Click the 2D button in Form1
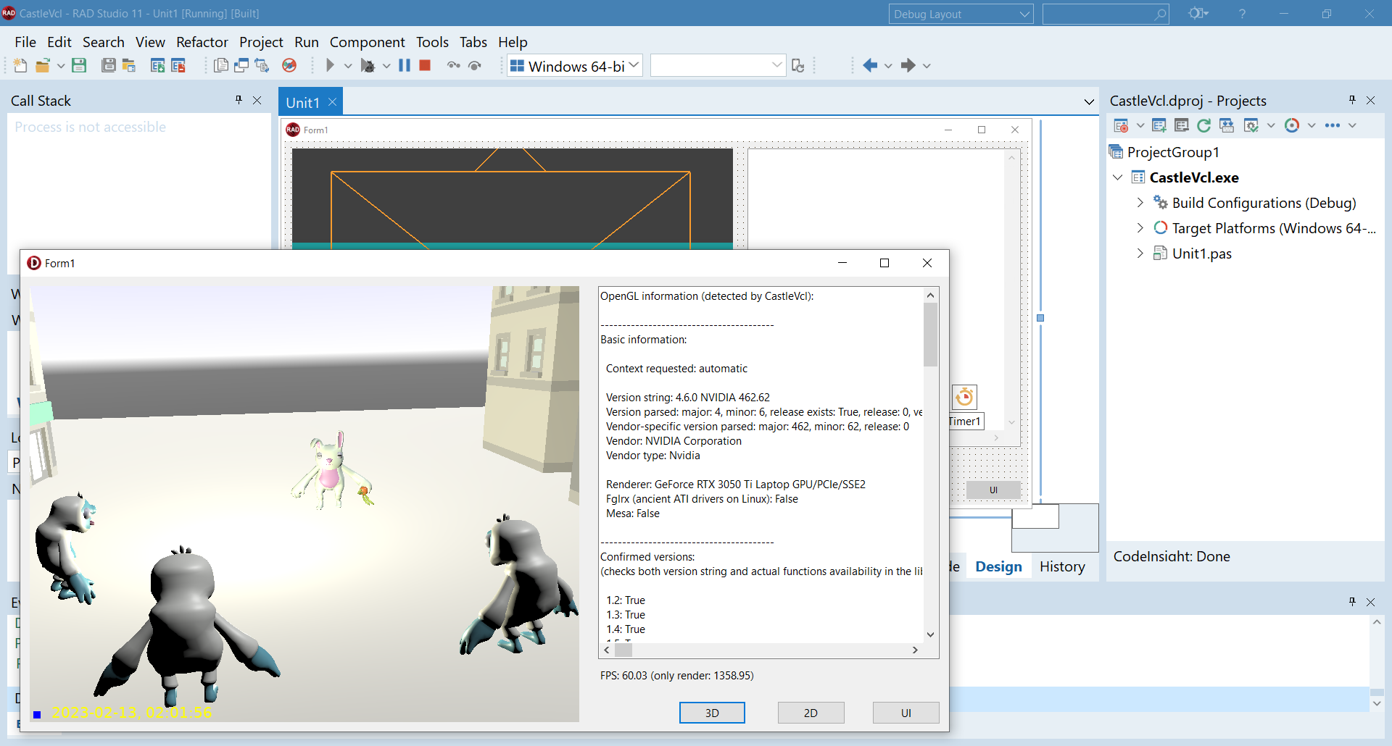1392x746 pixels. click(811, 713)
